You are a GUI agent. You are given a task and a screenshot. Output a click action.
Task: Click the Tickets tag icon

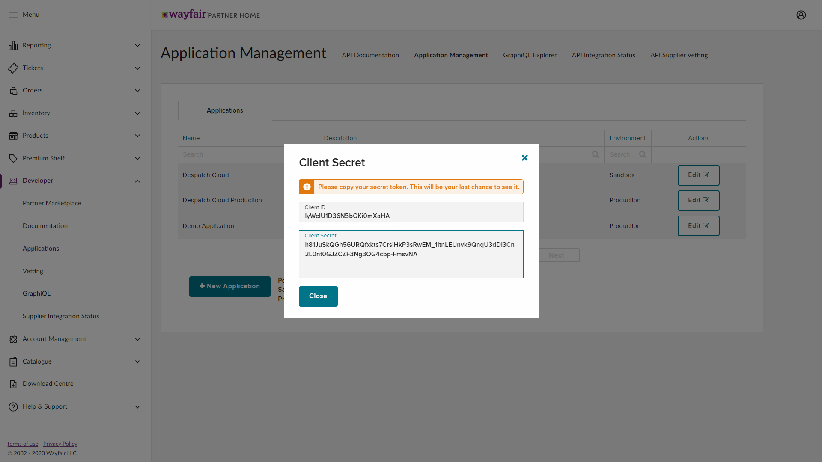click(13, 68)
